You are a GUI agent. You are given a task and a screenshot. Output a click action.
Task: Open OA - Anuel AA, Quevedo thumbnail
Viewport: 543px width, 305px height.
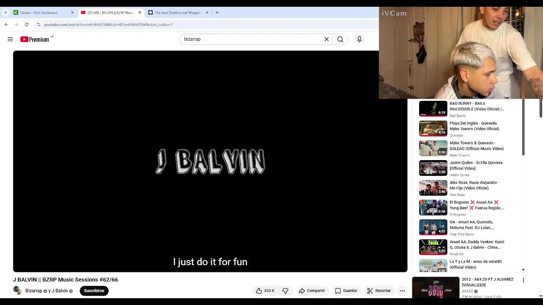433,227
